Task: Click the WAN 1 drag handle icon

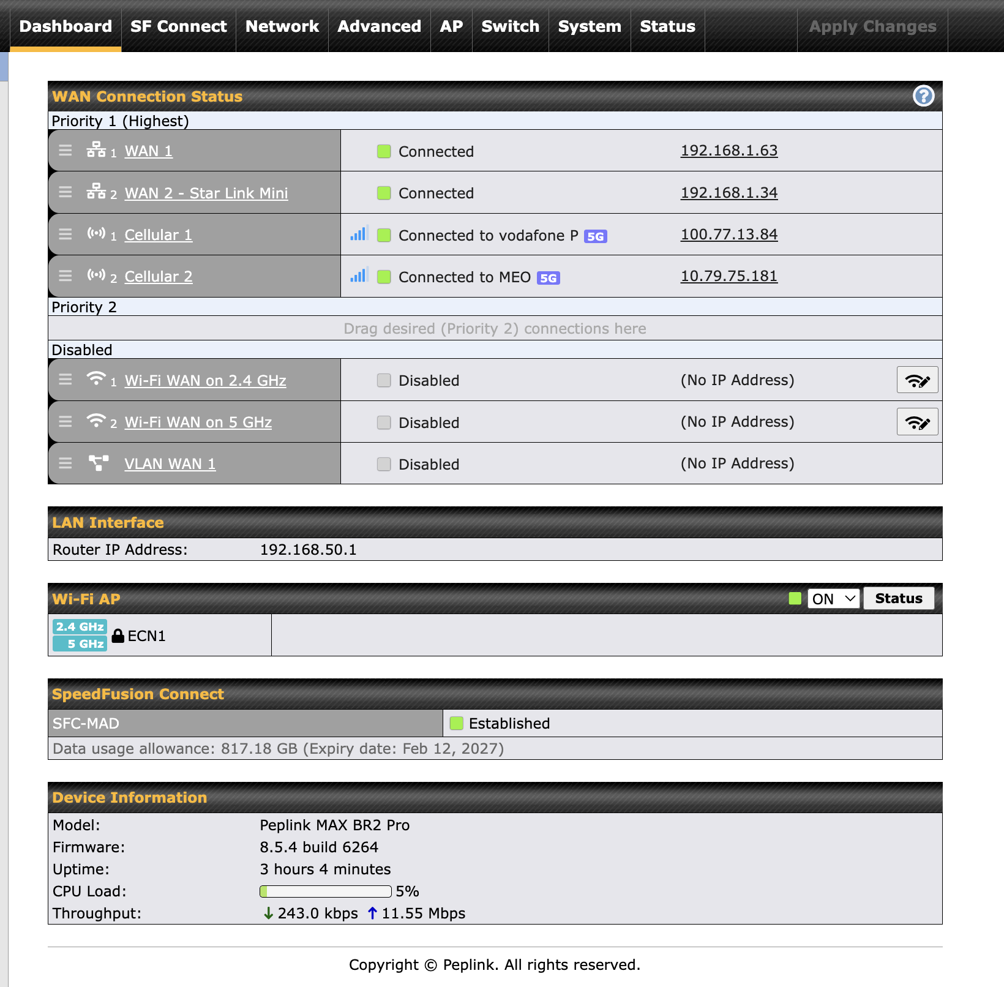Action: (66, 151)
